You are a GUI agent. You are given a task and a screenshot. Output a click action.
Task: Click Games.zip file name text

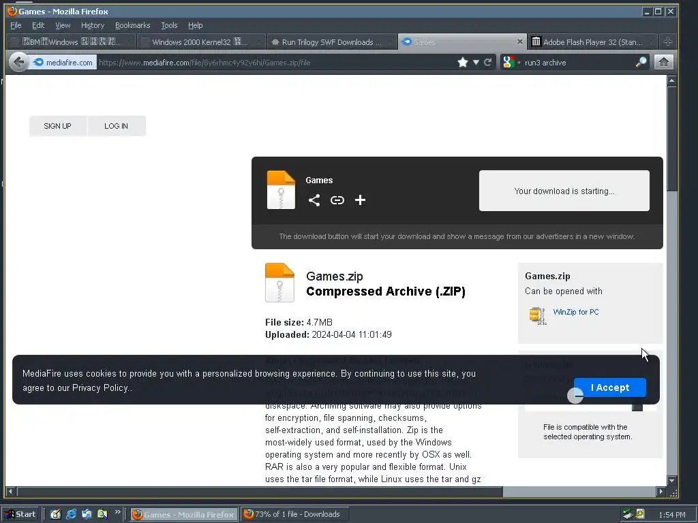(334, 276)
